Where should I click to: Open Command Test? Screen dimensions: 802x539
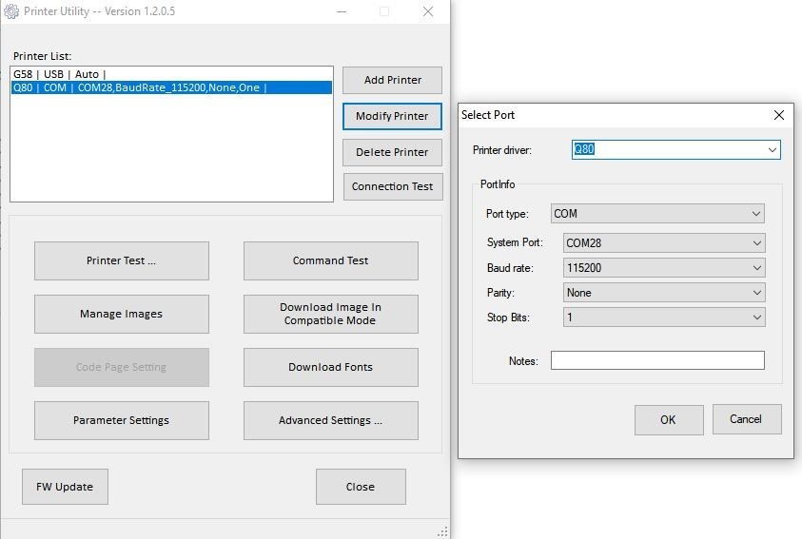tap(330, 260)
